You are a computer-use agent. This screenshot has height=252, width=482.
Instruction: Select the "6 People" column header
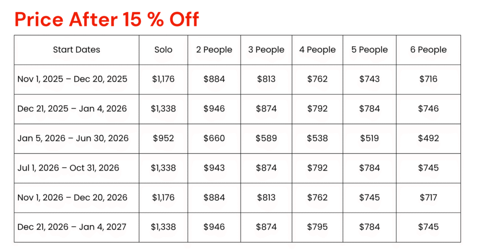pos(428,50)
